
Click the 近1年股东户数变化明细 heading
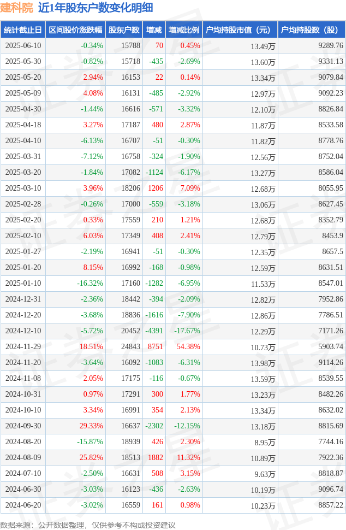(x=96, y=8)
